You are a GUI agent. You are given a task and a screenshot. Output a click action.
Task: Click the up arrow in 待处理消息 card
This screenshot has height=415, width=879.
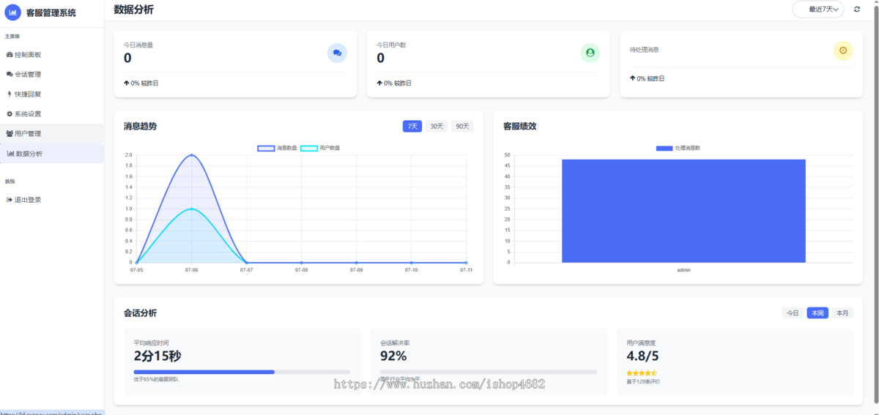[633, 78]
